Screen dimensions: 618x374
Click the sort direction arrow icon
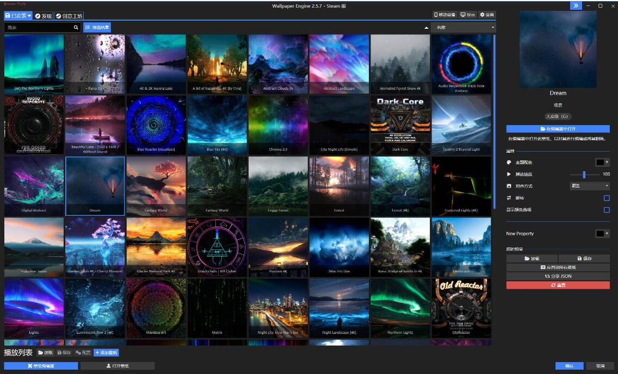pyautogui.click(x=426, y=28)
